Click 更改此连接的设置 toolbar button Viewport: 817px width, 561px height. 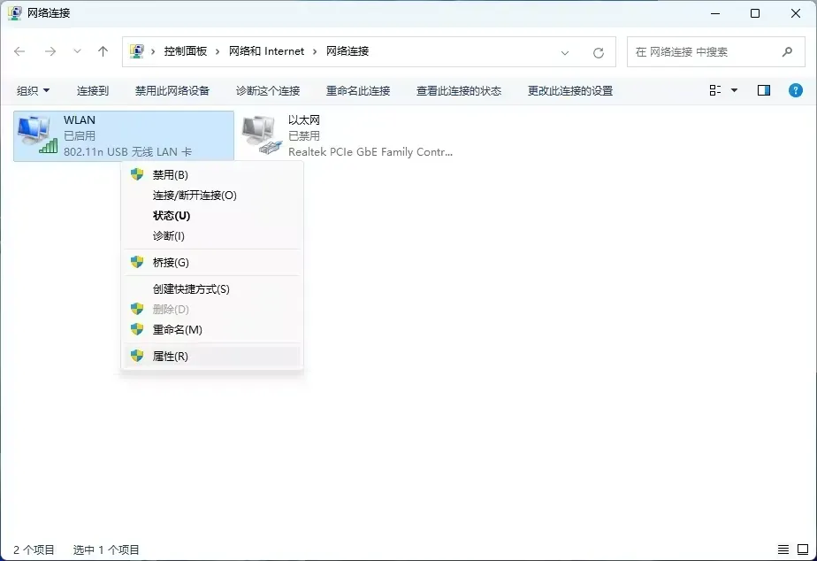tap(570, 91)
